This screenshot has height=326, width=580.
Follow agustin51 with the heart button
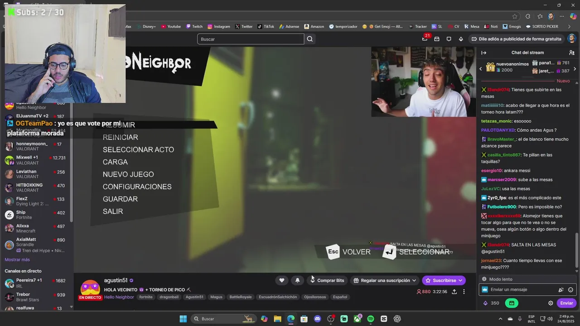click(x=282, y=280)
